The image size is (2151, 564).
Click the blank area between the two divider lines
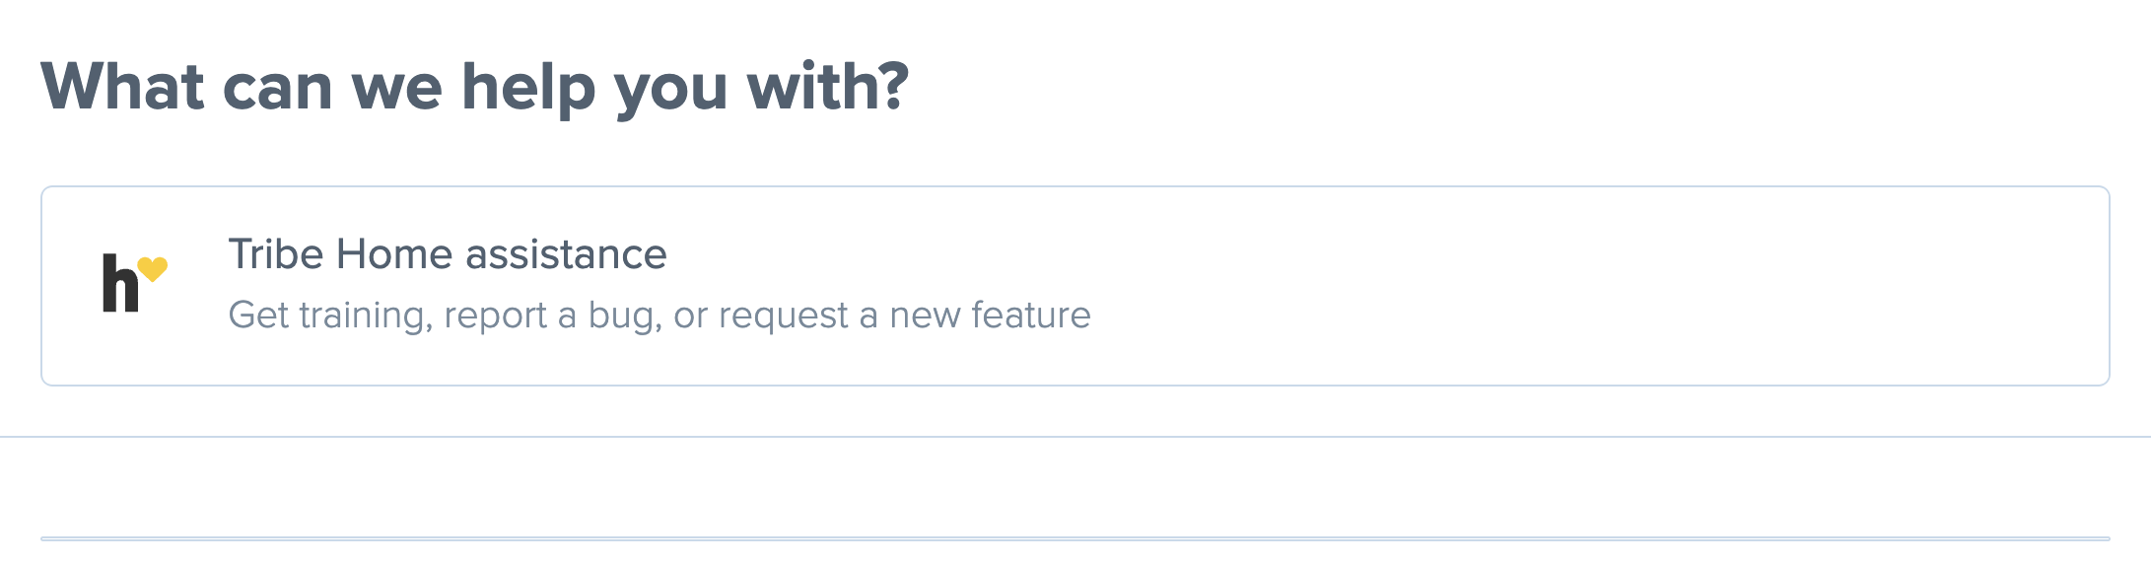(1075, 488)
